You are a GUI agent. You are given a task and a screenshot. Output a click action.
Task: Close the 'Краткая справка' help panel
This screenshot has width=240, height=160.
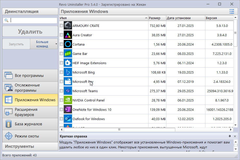(235, 136)
